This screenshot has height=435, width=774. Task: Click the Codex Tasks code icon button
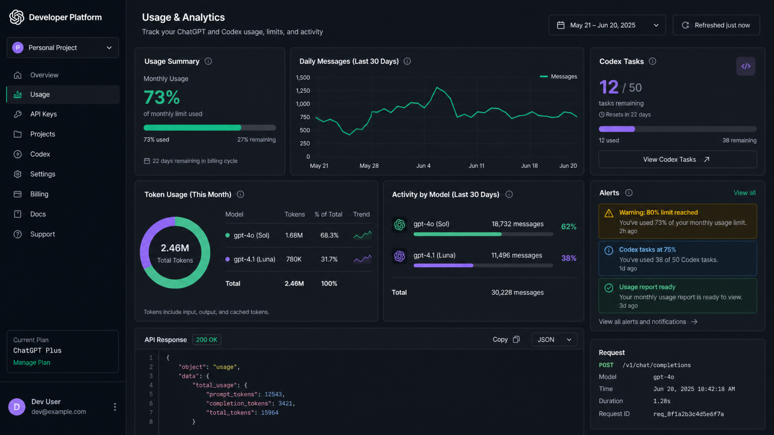tap(746, 66)
